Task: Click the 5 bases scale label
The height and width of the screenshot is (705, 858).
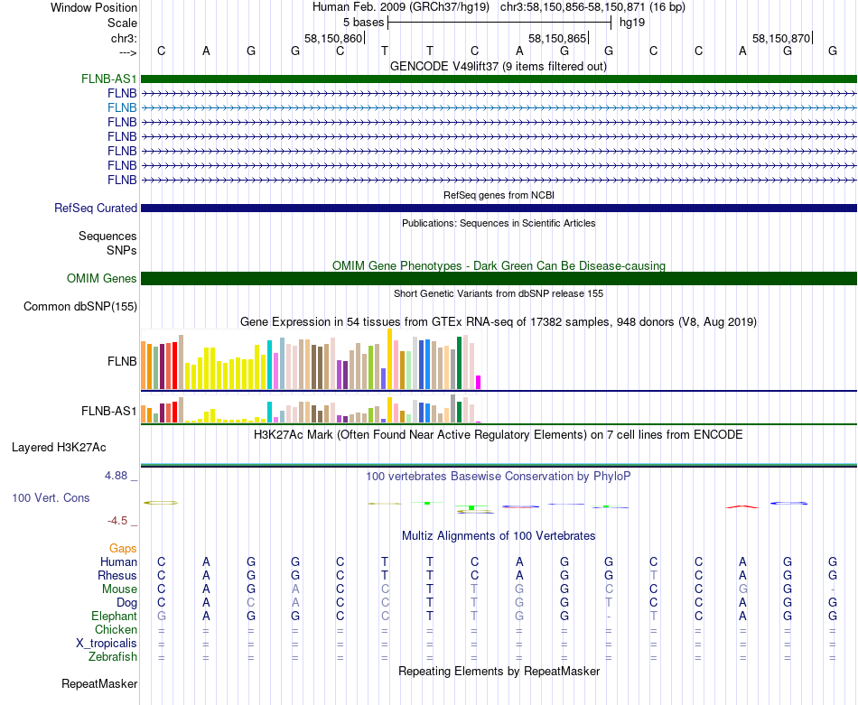Action: point(363,23)
